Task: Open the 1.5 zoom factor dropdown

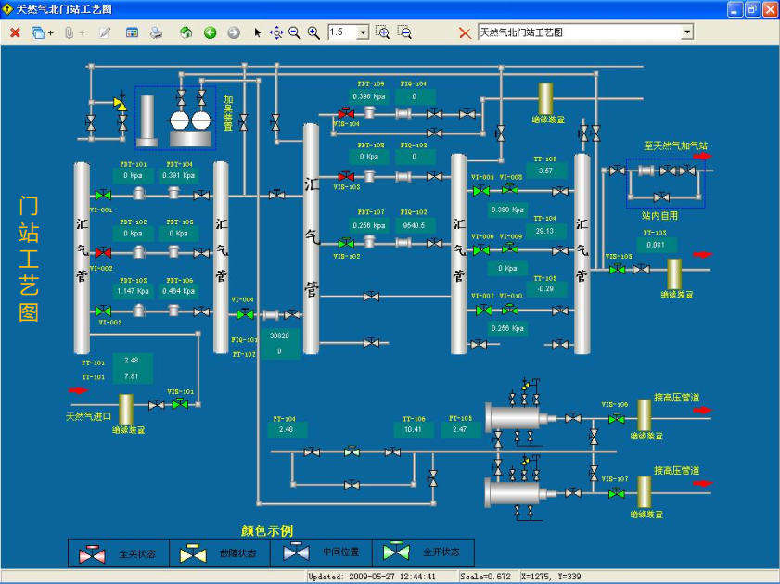Action: (362, 32)
